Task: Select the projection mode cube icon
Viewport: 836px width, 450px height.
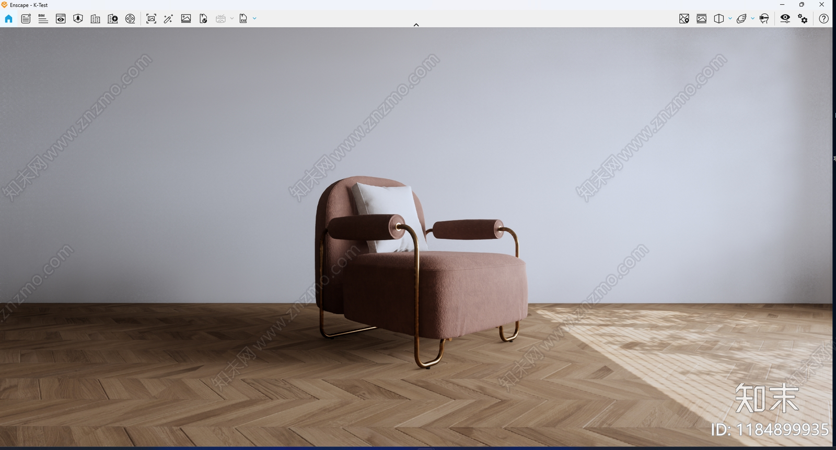Action: point(719,19)
